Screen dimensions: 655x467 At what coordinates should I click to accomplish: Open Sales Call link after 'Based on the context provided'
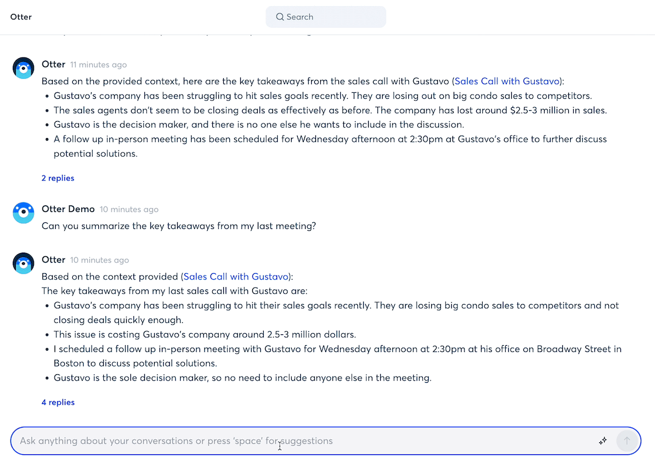pyautogui.click(x=236, y=277)
